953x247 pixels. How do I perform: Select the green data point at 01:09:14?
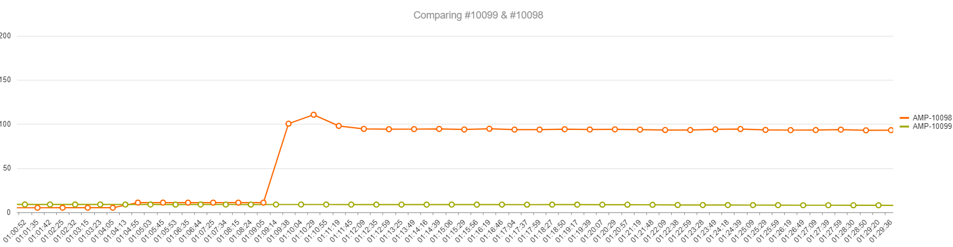[x=276, y=205]
